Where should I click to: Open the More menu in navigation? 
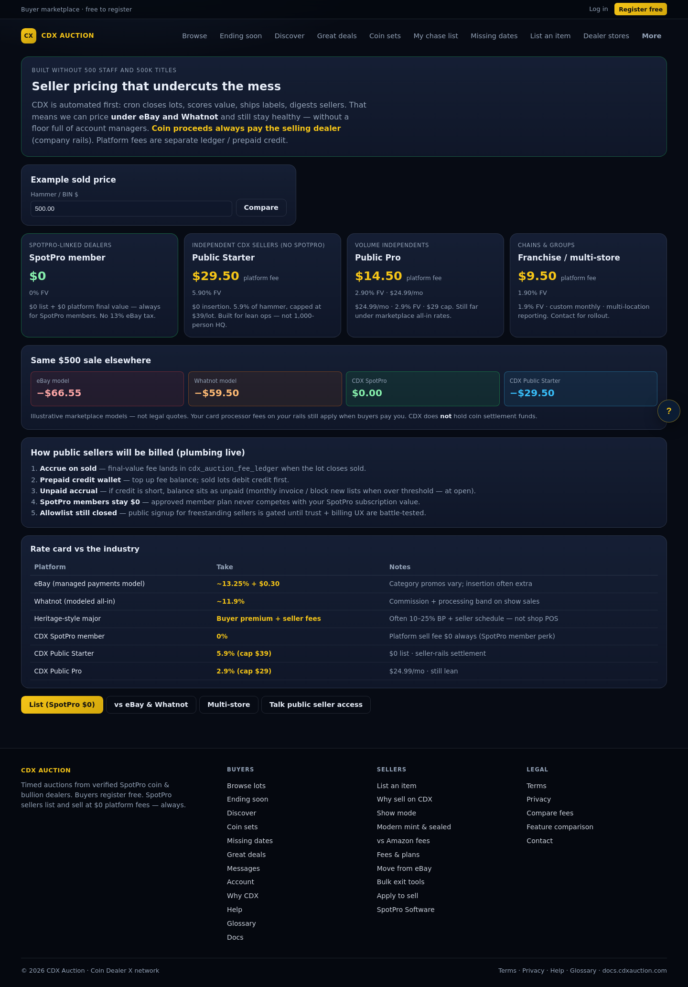[652, 36]
